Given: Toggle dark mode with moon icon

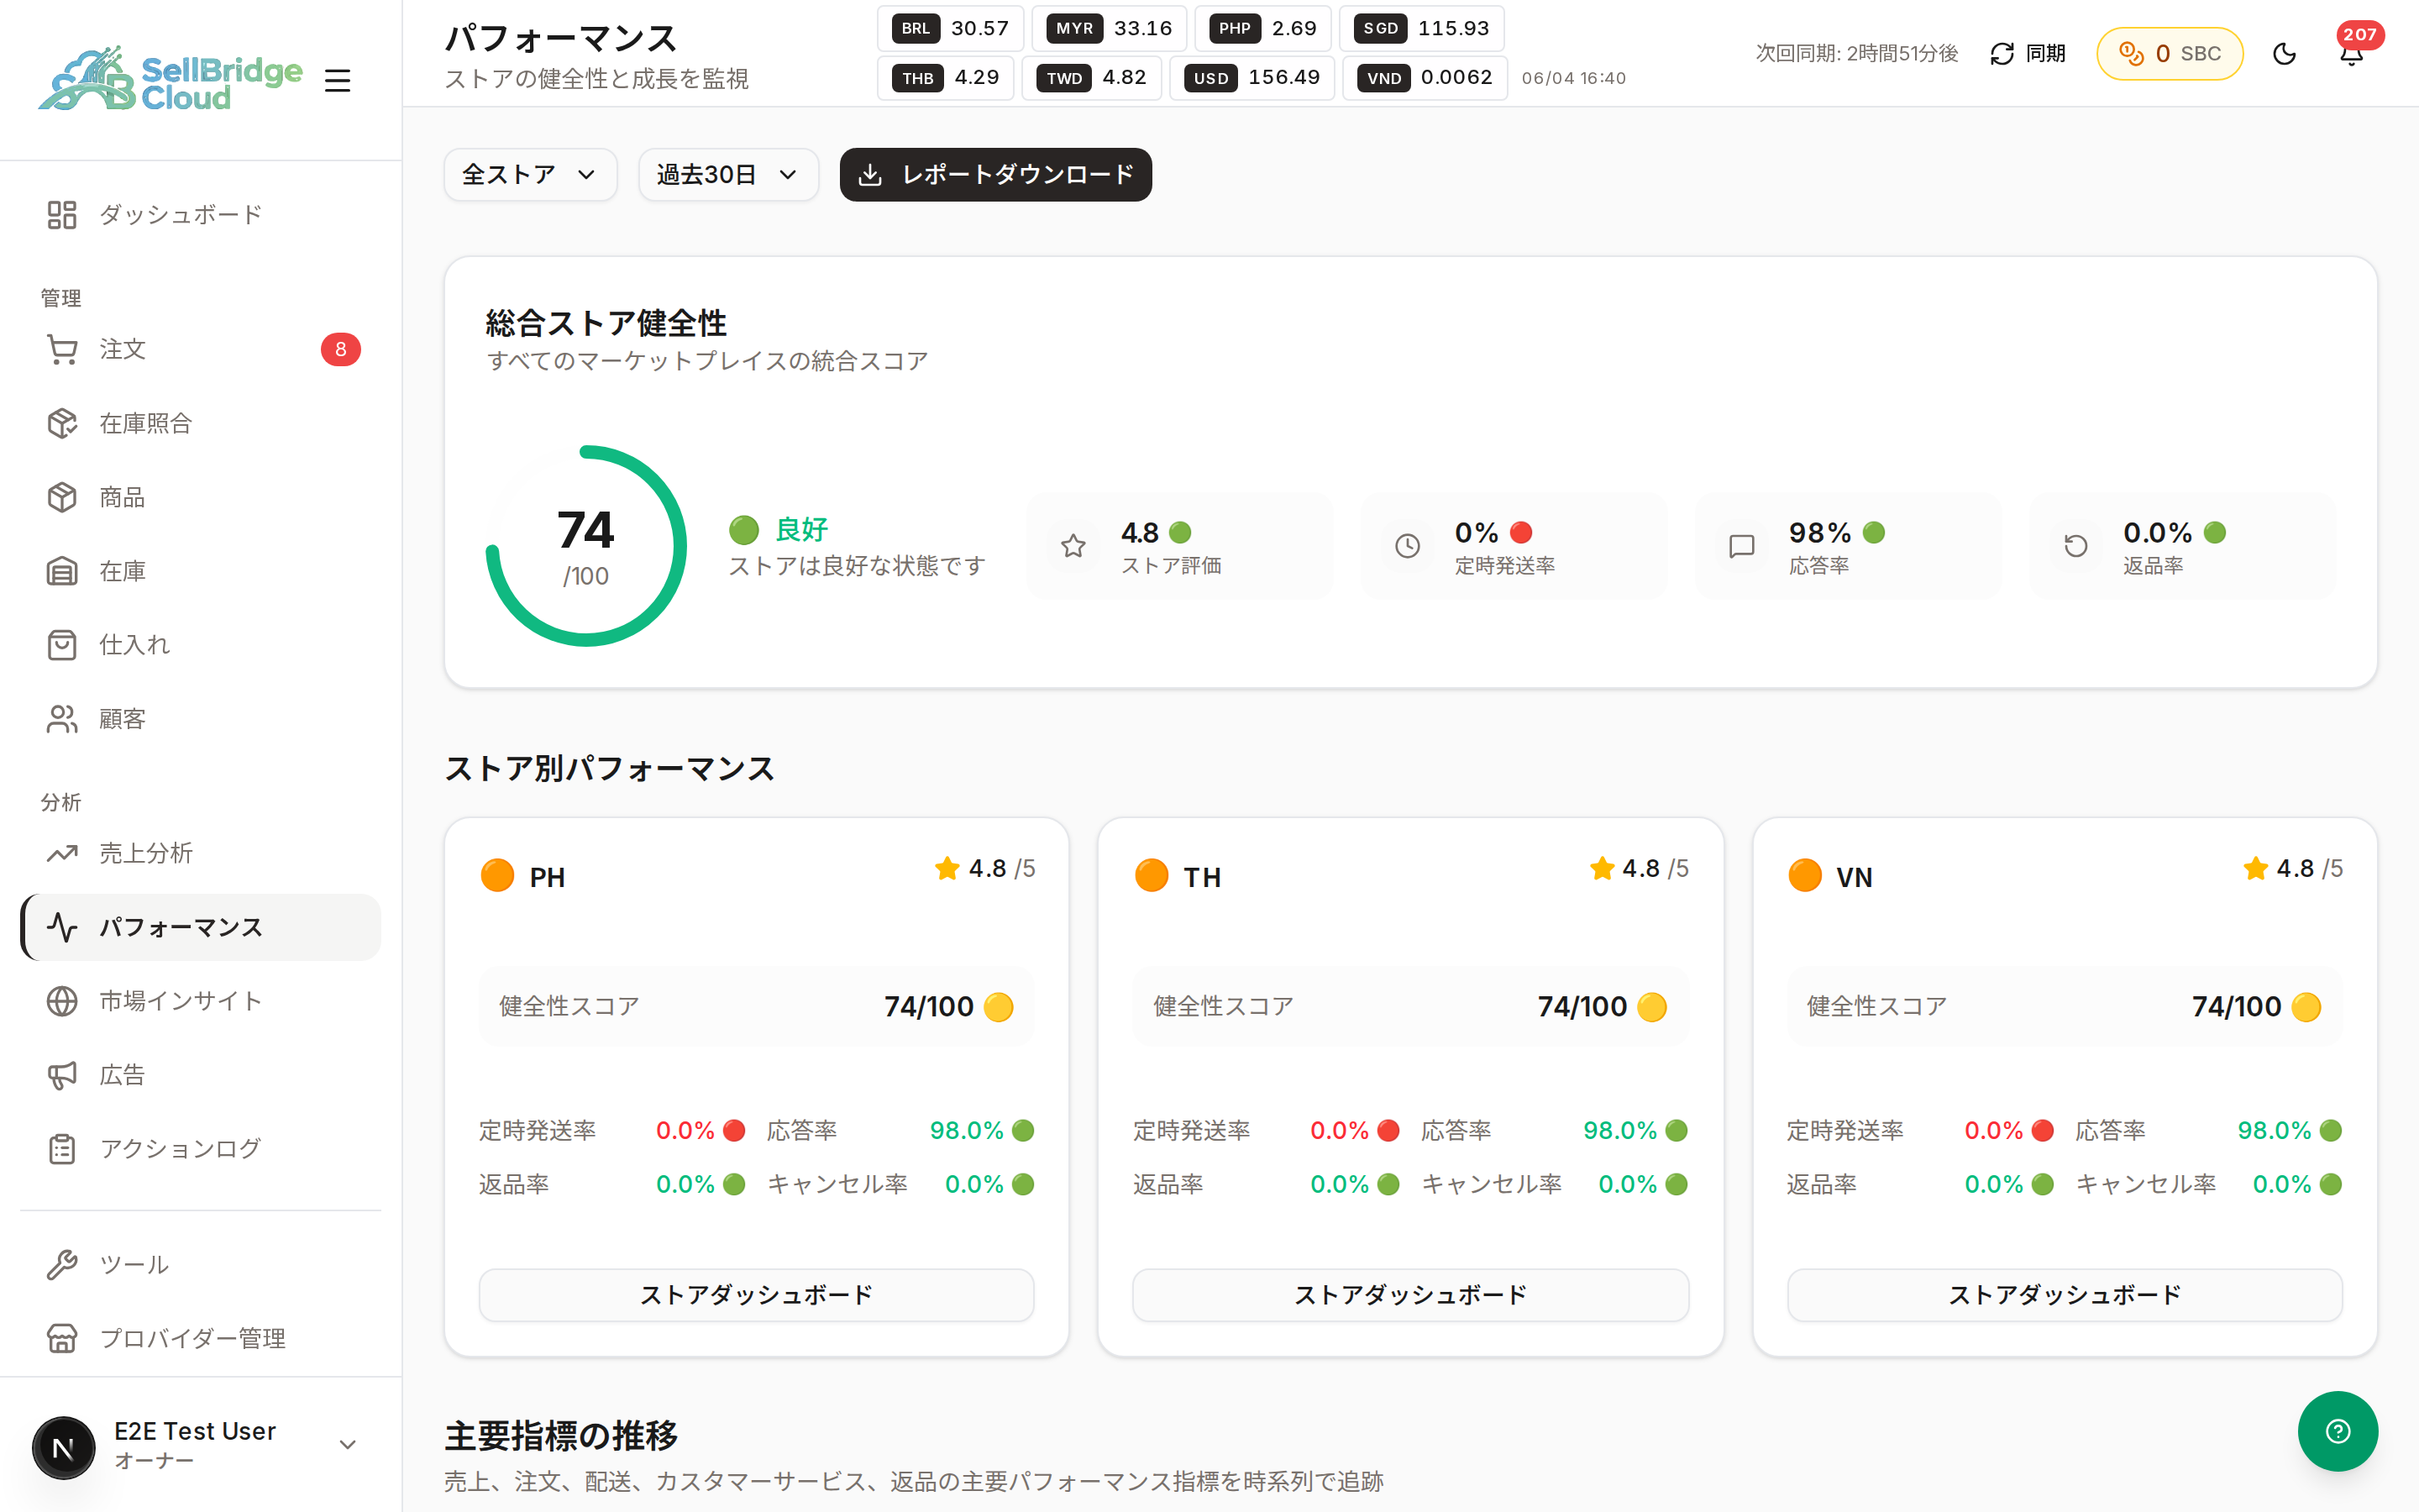Looking at the screenshot, I should 2284,54.
